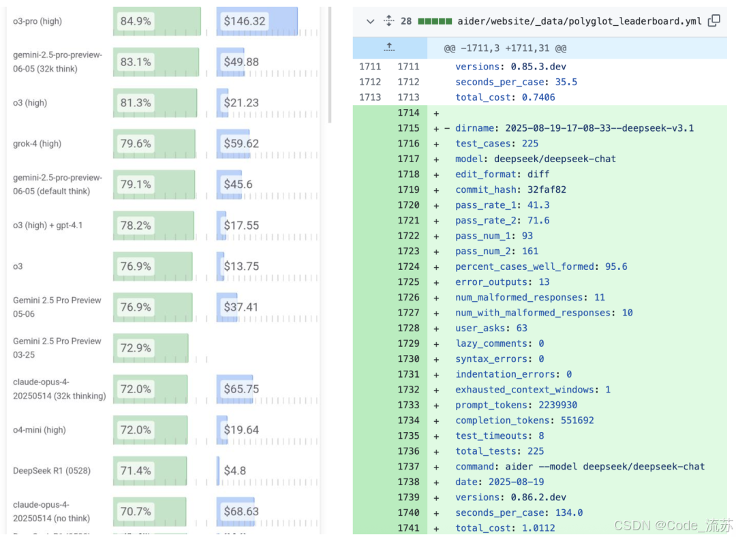Image resolution: width=736 pixels, height=537 pixels.
Task: Click the $37.41 cost value
Action: coord(241,307)
